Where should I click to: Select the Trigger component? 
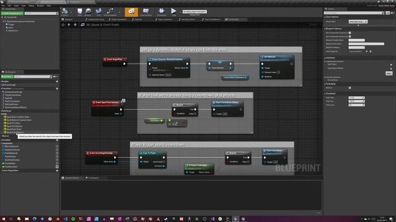(x=11, y=25)
